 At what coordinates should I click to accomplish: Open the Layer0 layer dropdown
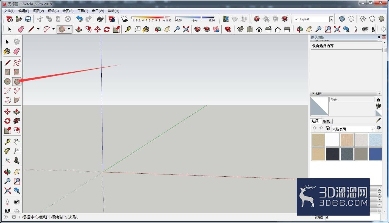point(331,19)
